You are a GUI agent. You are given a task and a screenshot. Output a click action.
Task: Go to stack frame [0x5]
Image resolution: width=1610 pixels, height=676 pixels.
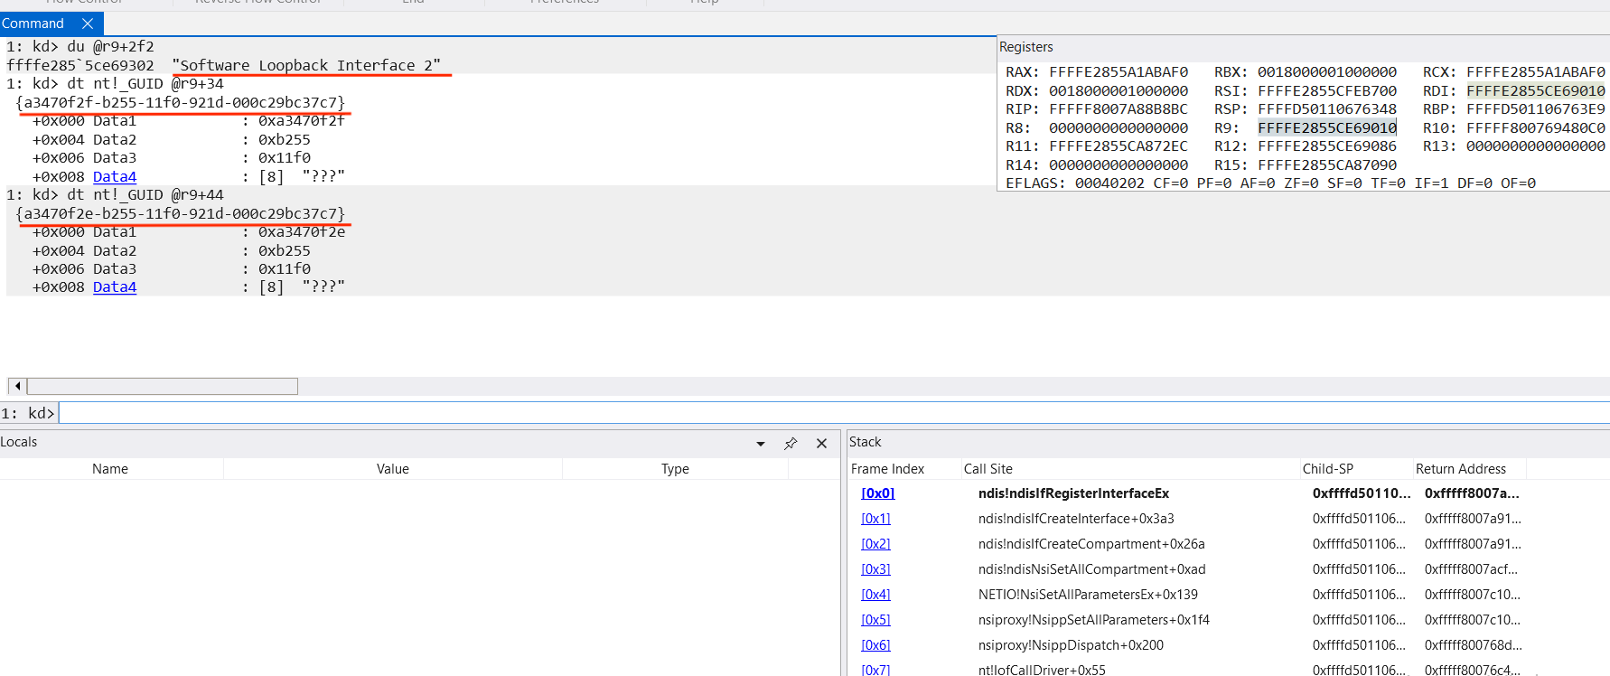click(x=875, y=620)
